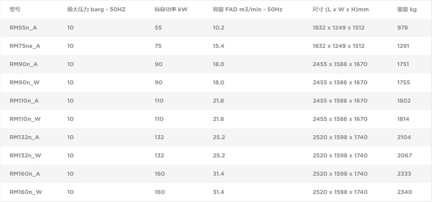
Task: Click the 重量 kg column header
Action: pyautogui.click(x=407, y=9)
